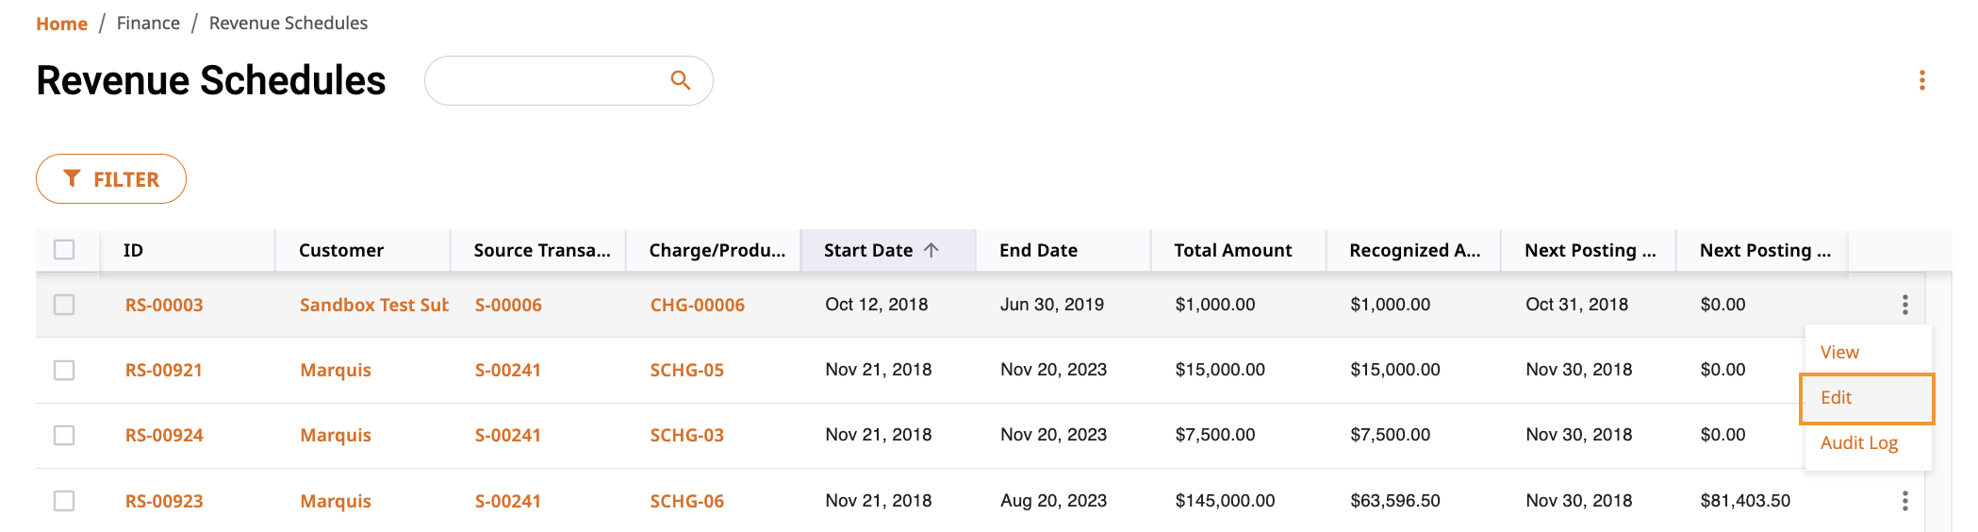Select the RS-00923 row checkbox

pyautogui.click(x=64, y=501)
